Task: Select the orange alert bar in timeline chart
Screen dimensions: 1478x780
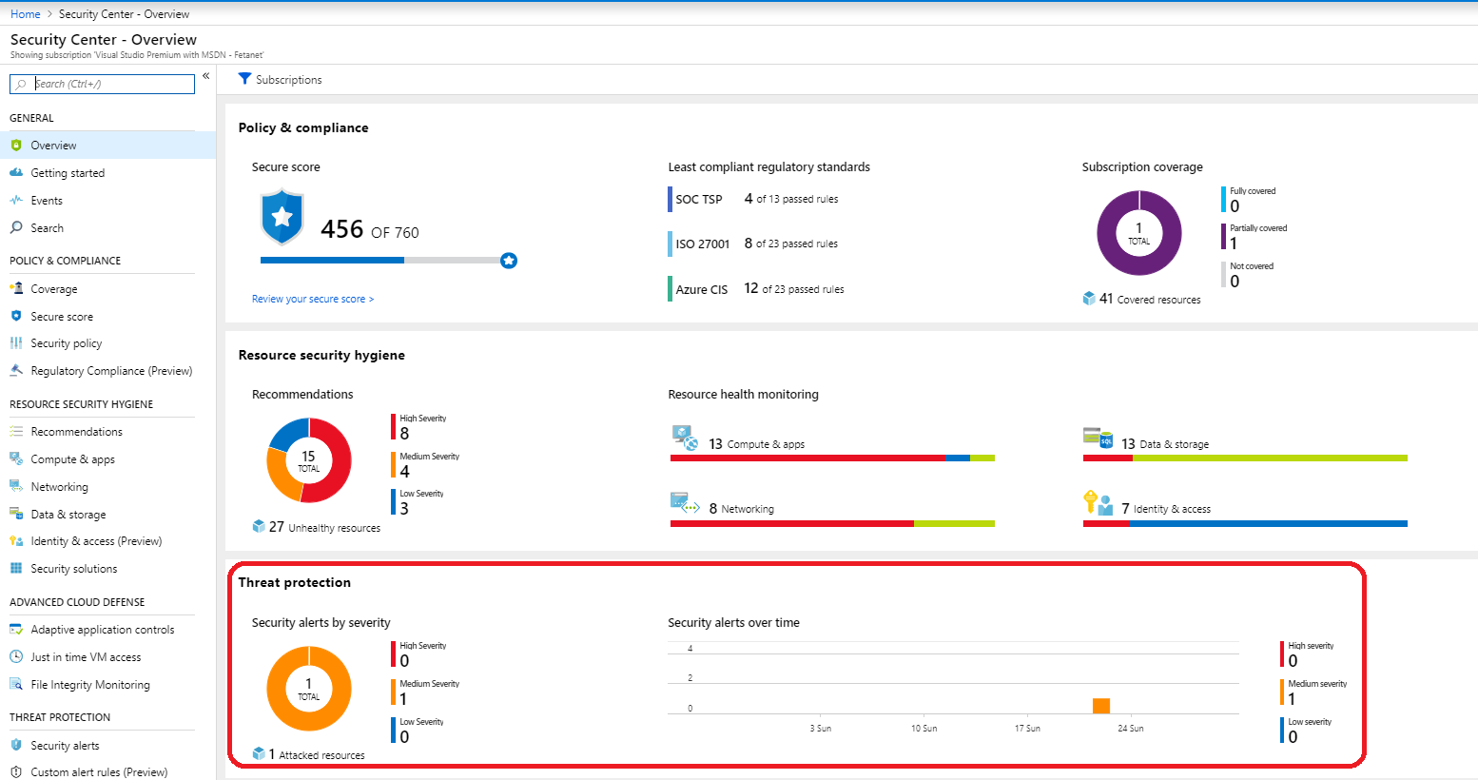Action: 1101,706
